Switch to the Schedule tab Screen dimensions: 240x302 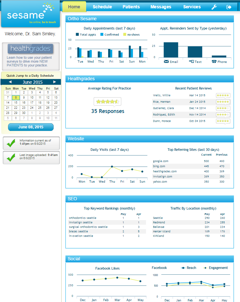(102, 7)
